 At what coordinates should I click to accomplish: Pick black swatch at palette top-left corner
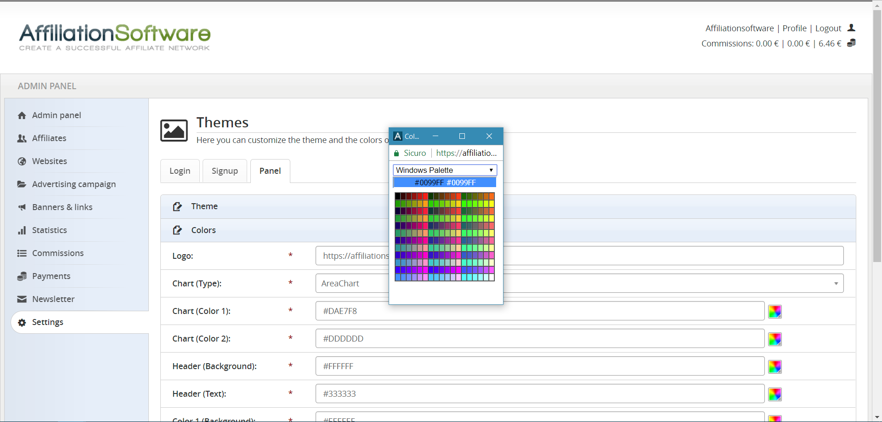(398, 196)
